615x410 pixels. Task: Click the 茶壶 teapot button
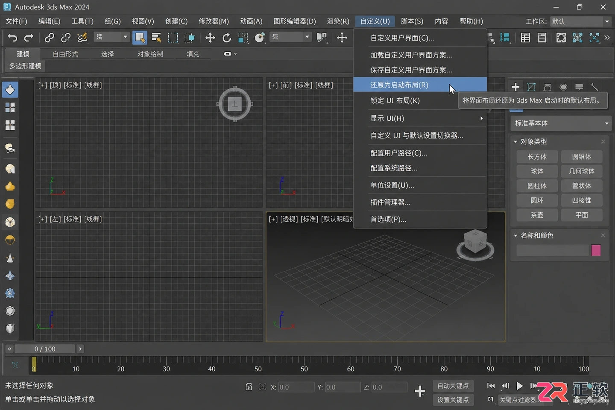pos(537,215)
